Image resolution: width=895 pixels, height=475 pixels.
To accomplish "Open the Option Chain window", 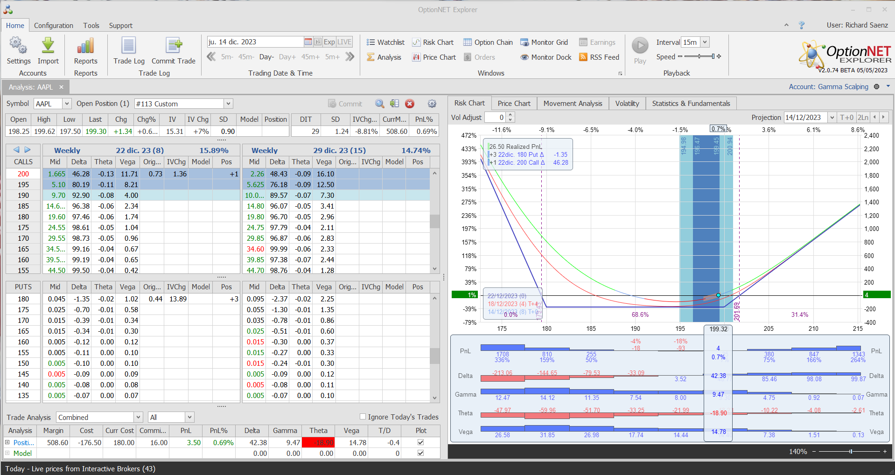I will (x=488, y=42).
